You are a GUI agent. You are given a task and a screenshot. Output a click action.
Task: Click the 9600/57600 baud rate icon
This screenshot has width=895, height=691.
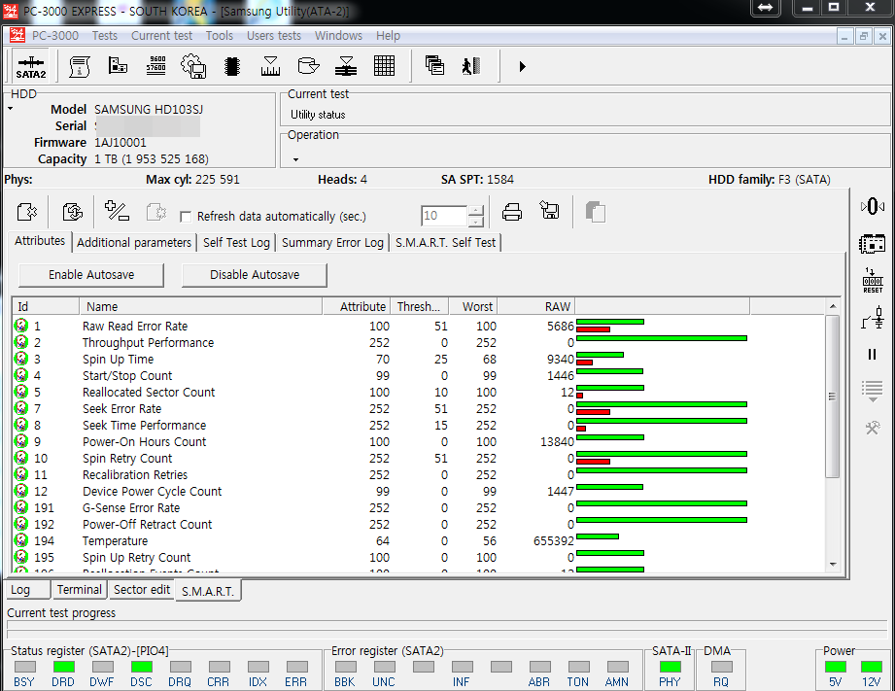pyautogui.click(x=155, y=67)
